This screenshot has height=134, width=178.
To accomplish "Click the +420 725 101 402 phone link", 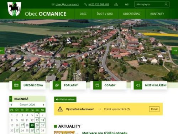I will point(99,4).
